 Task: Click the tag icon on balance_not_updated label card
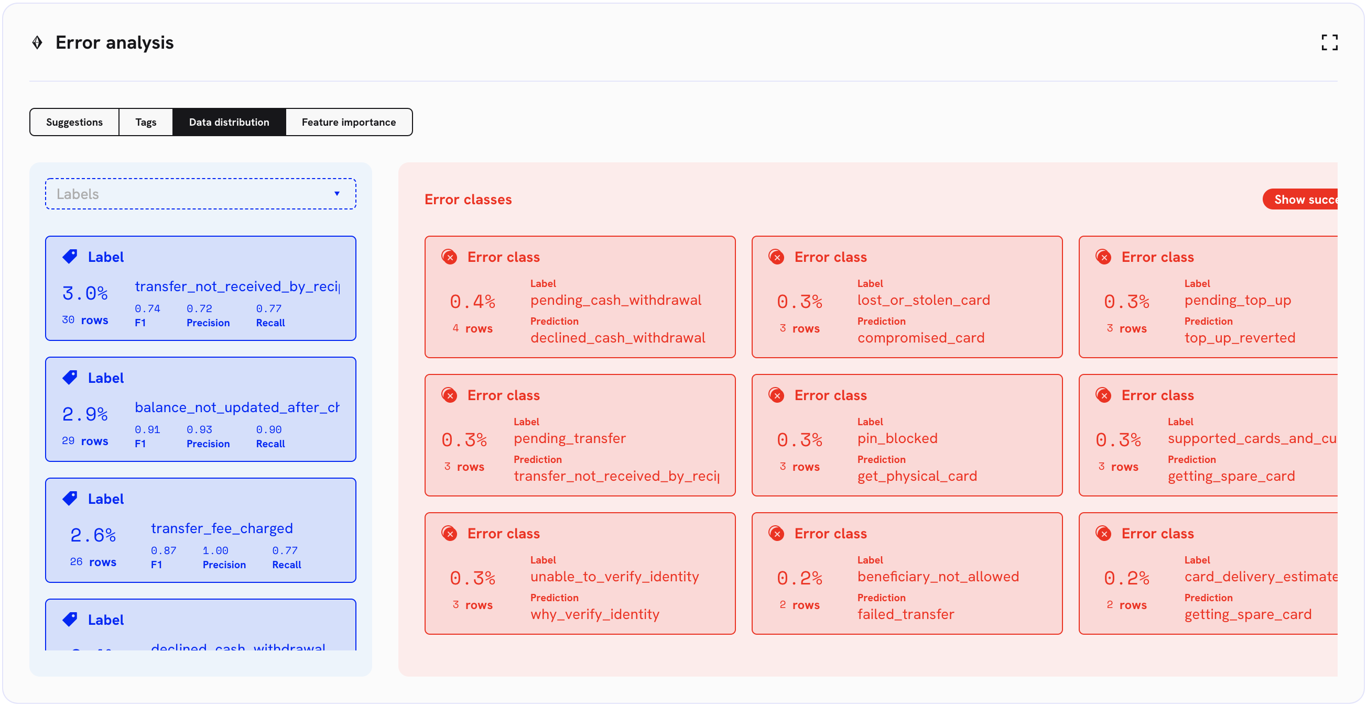70,378
